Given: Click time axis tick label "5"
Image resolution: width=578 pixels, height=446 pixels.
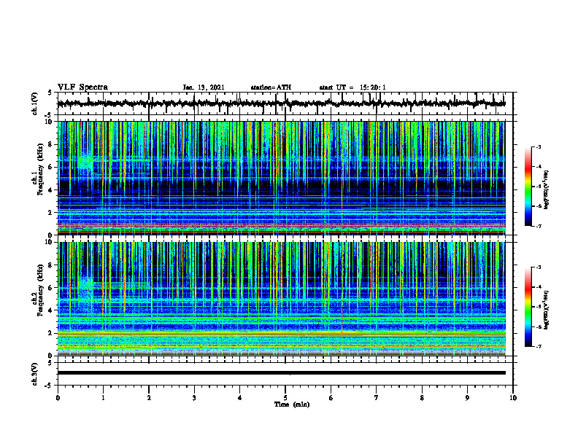Looking at the screenshot, I should tap(285, 398).
